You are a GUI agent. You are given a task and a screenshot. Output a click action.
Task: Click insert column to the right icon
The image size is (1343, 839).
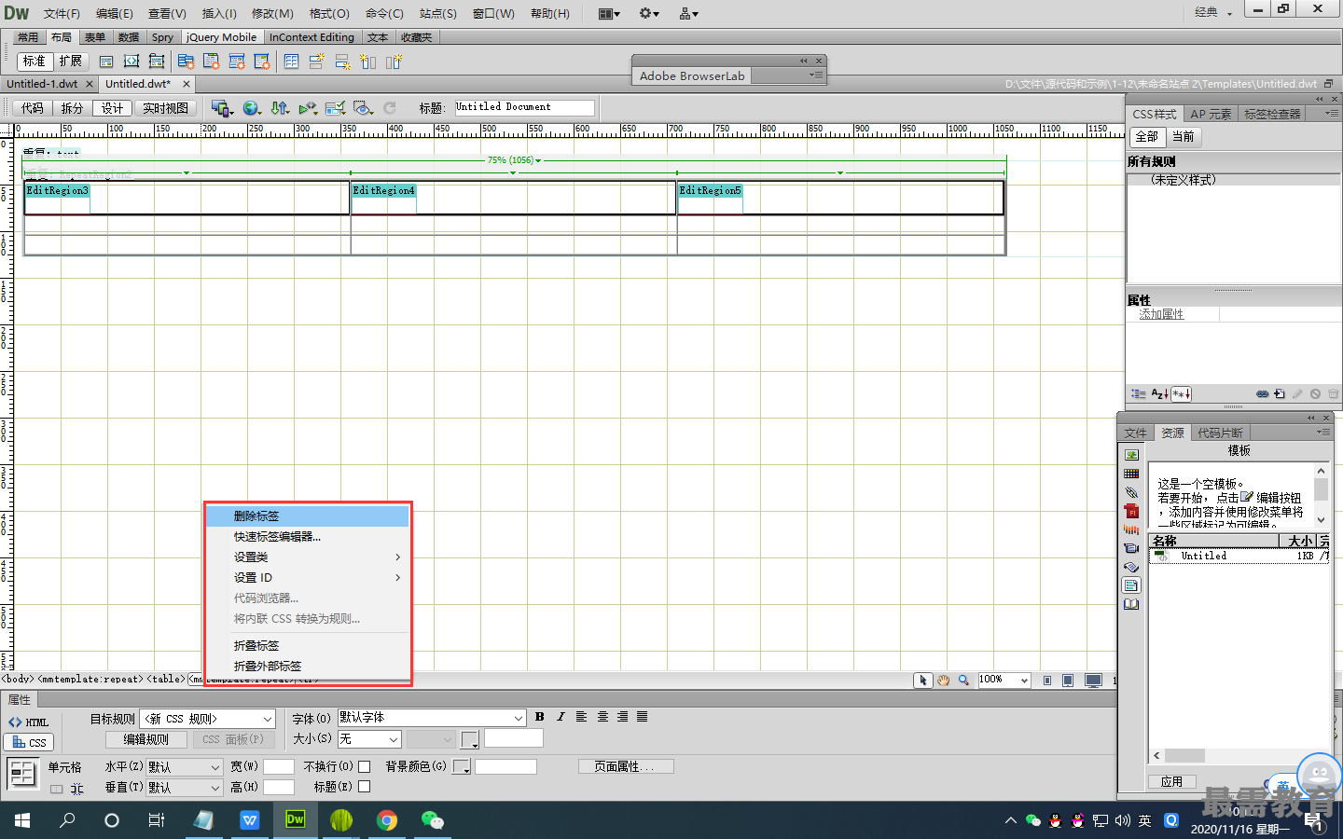[x=394, y=62]
